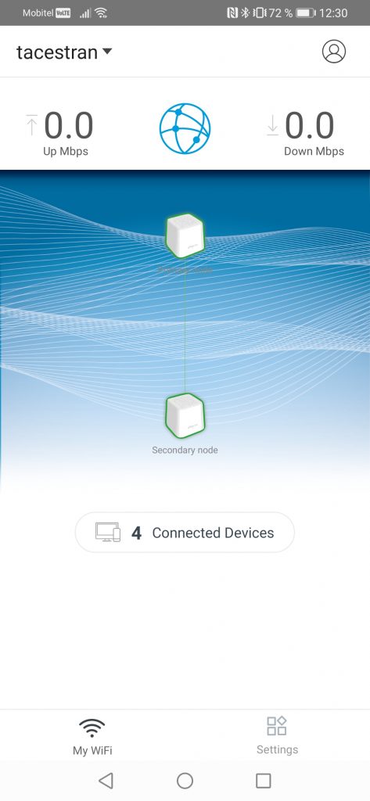Tap the Secondary node label
The height and width of the screenshot is (801, 370).
coord(185,450)
